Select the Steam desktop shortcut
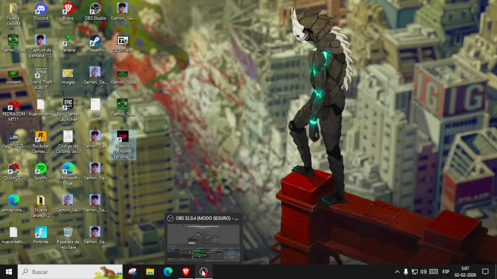Viewport: 497px width, 279px height. (95, 43)
